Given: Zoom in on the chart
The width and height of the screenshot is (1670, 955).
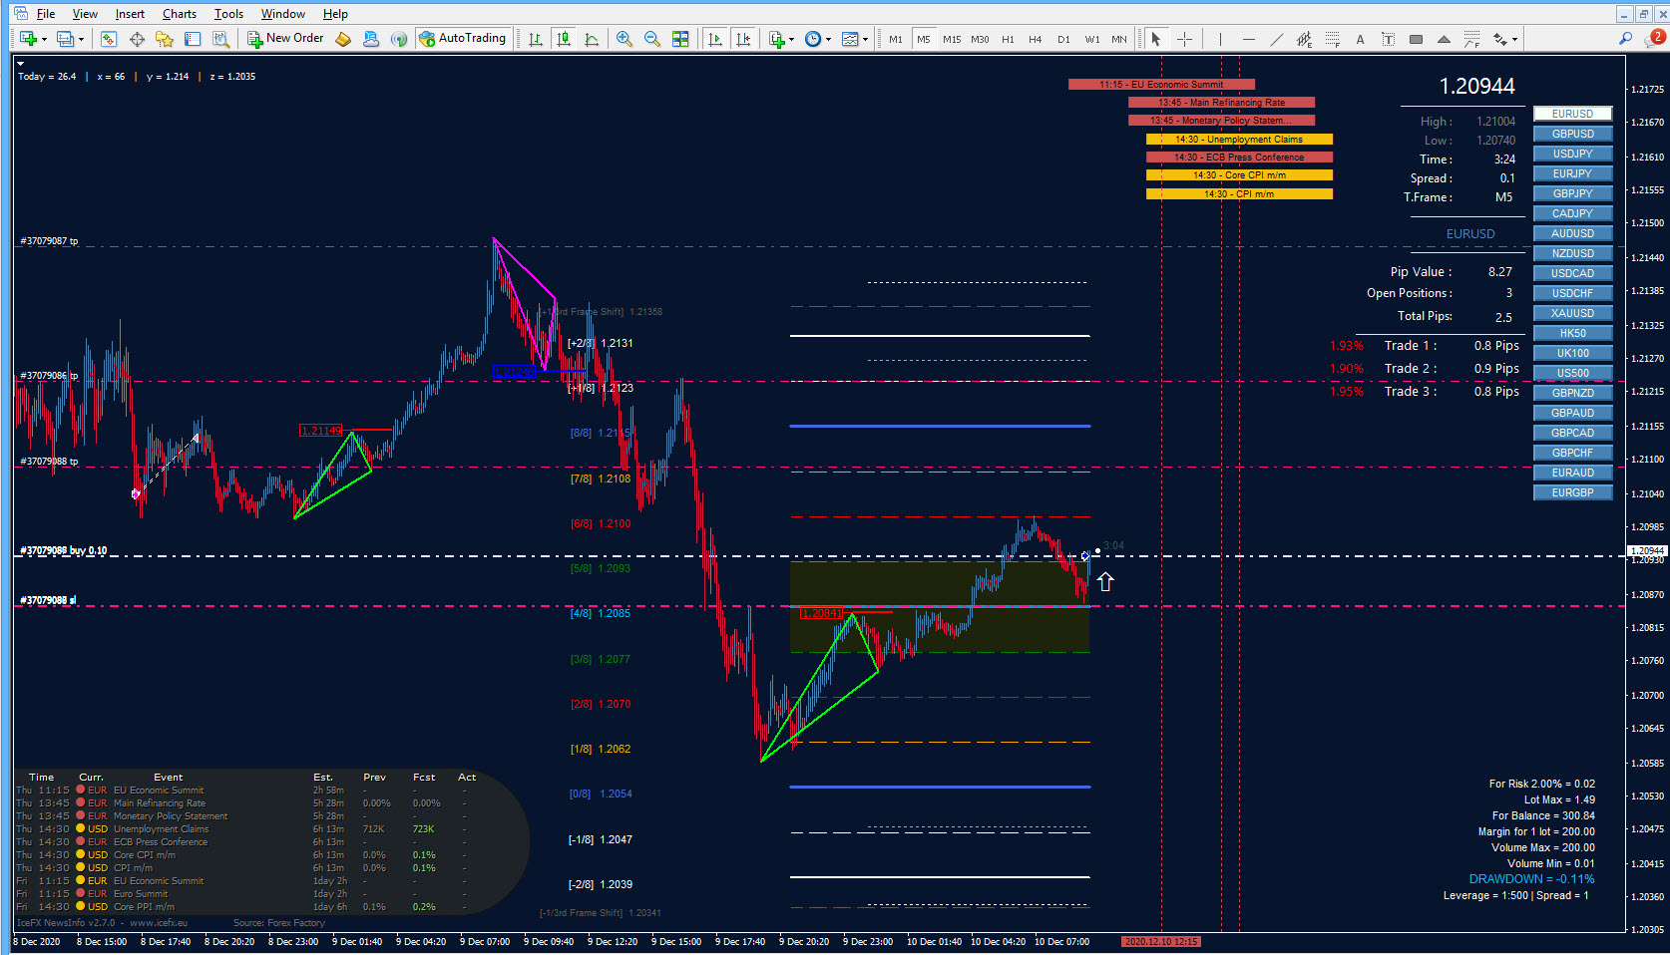Looking at the screenshot, I should click(625, 39).
